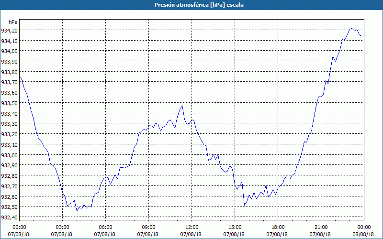
Task: Click the 18:00 time axis label
Action: pos(278,228)
